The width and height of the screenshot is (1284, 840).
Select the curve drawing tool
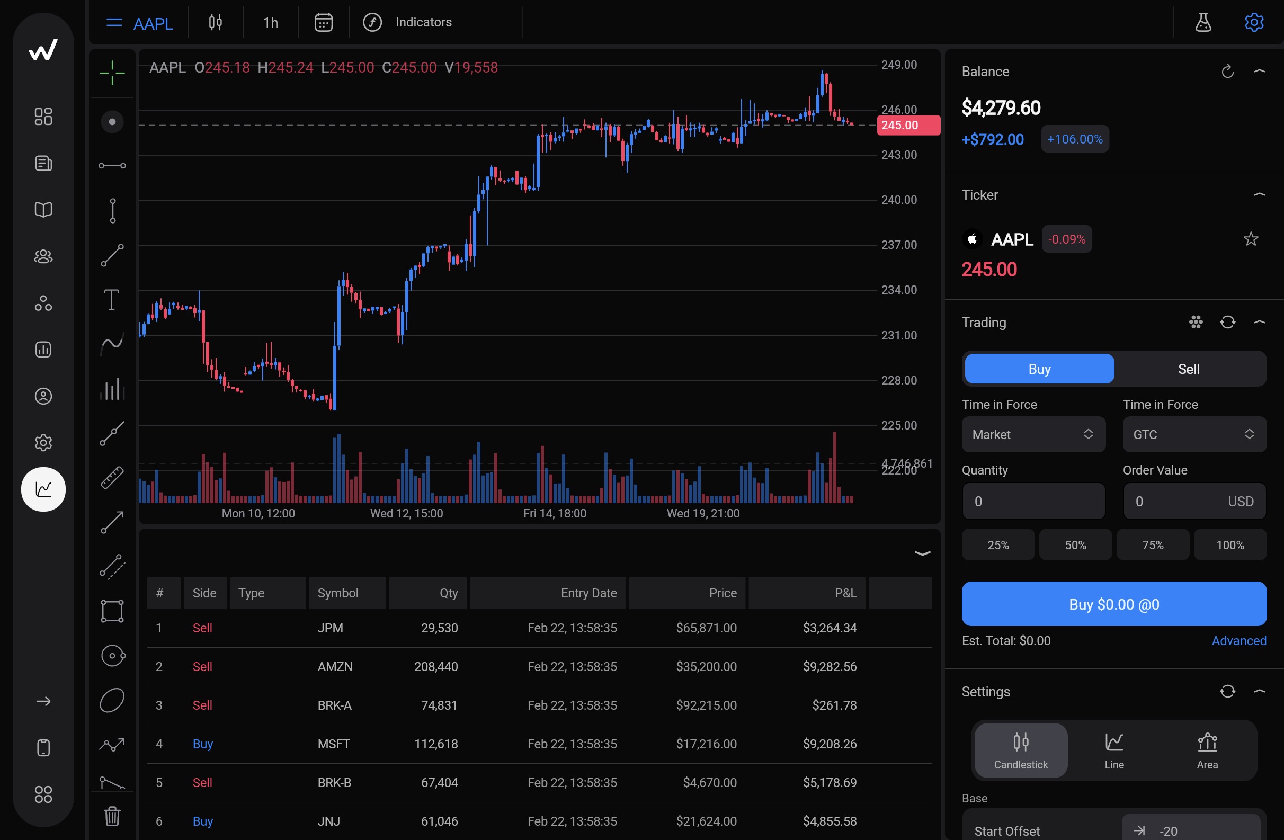point(112,344)
